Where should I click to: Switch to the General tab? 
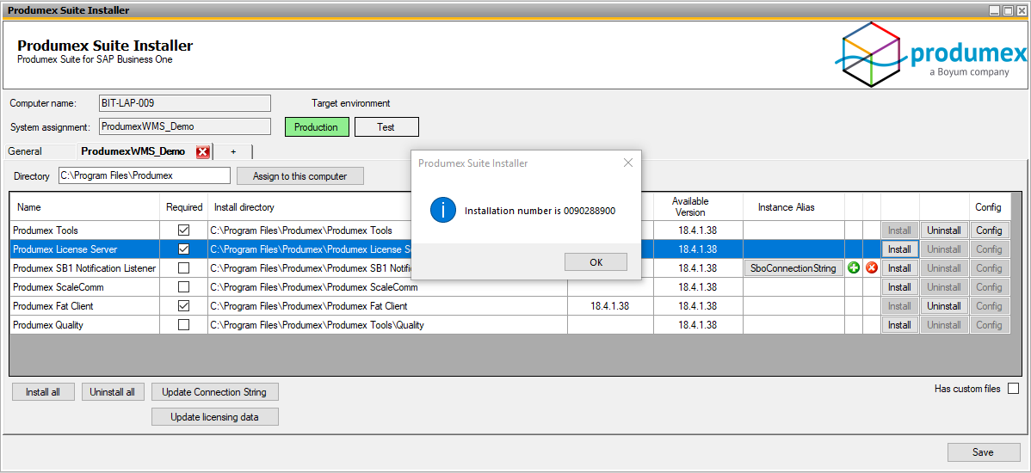pos(25,151)
